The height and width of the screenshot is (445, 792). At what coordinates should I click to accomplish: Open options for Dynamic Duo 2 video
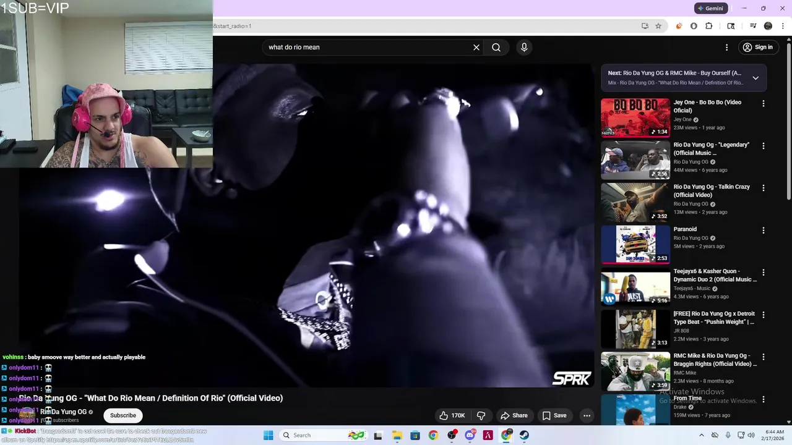tap(763, 273)
